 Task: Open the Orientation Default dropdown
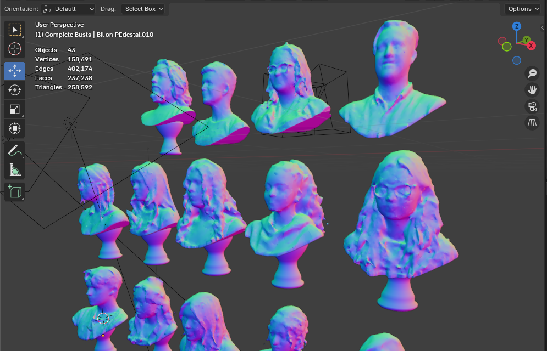[x=69, y=9]
